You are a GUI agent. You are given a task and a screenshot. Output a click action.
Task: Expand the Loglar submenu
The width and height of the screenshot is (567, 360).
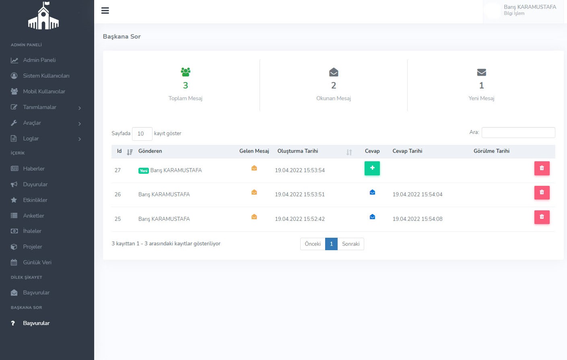point(46,138)
